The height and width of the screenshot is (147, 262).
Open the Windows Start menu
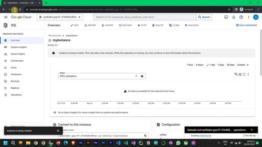[5, 143]
